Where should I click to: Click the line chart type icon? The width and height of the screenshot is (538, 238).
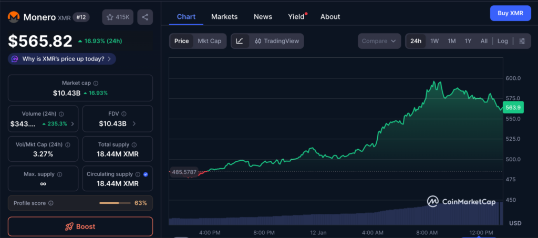(x=240, y=41)
